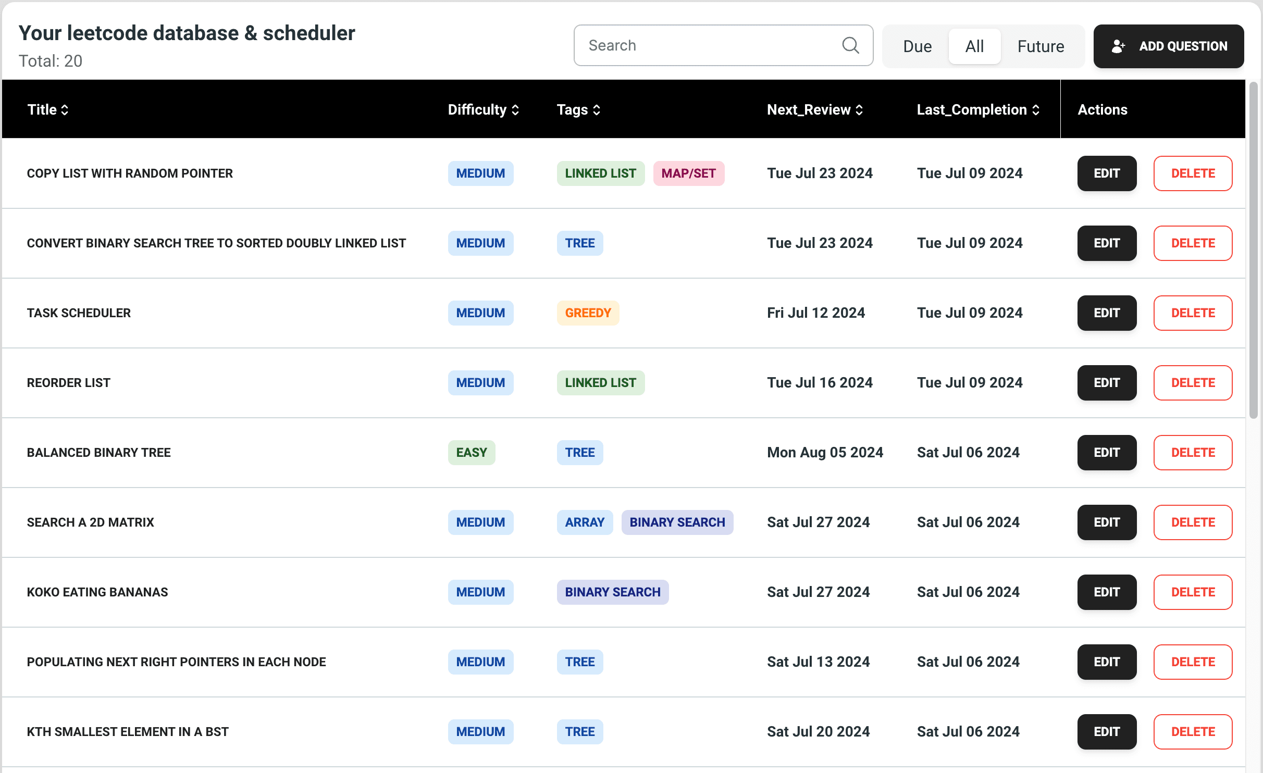The width and height of the screenshot is (1263, 773).
Task: Select the All filter option
Action: point(974,46)
